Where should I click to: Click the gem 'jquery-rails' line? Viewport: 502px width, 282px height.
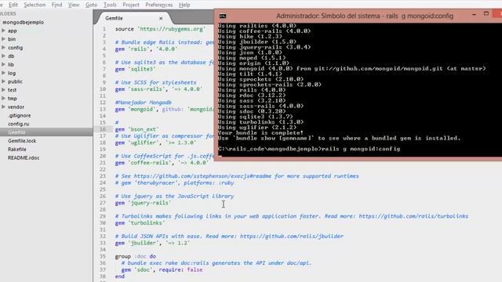click(x=143, y=203)
